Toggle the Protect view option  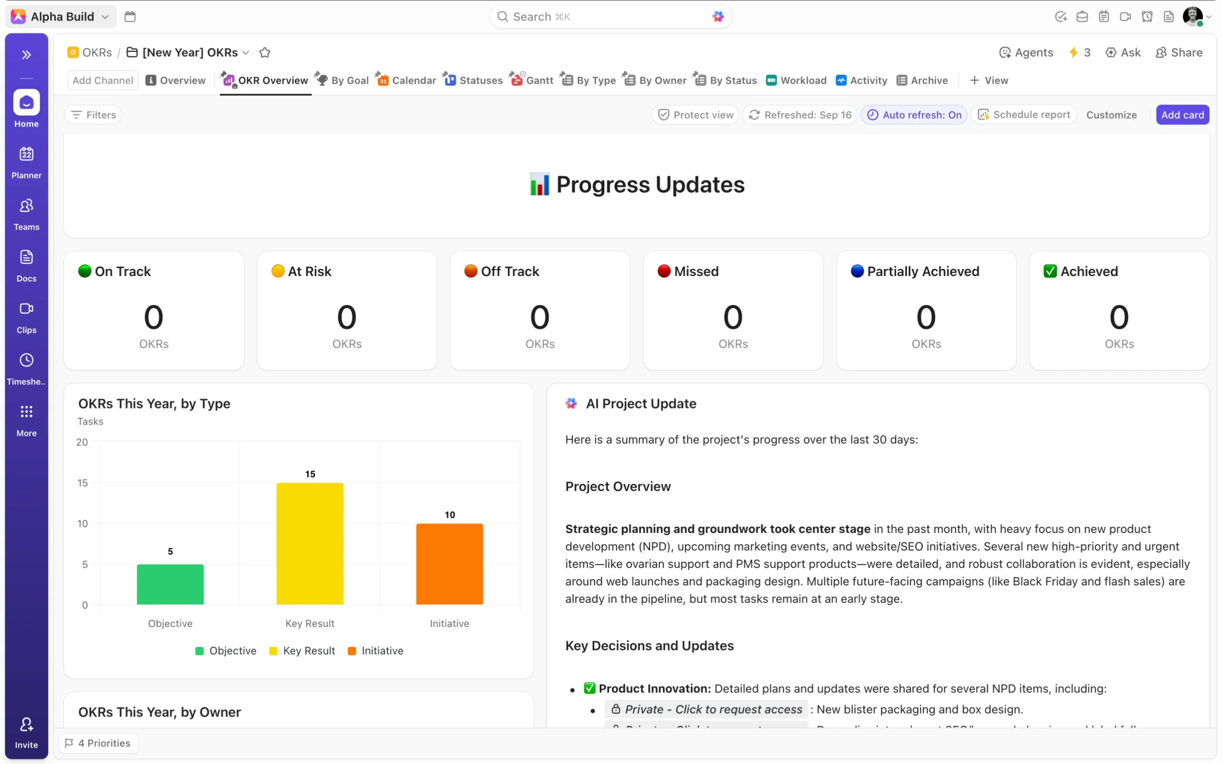(695, 115)
